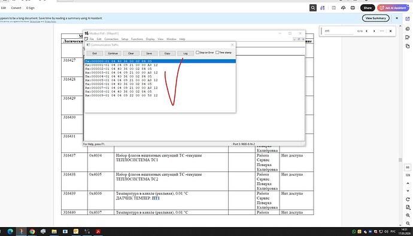
Task: Click in the find text field
Action: [339, 31]
